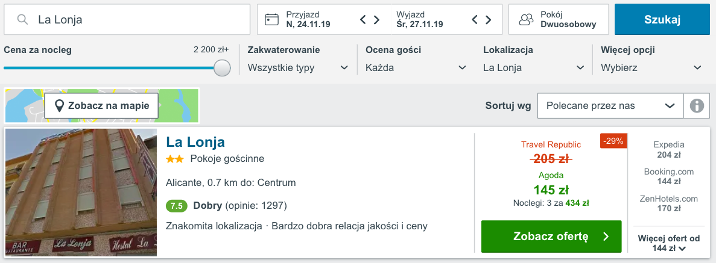The width and height of the screenshot is (716, 263).
Task: Open the Więcej opcji dropdown
Action: (x=651, y=68)
